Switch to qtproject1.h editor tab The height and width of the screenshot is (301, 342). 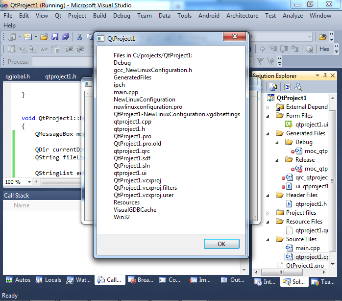(61, 76)
